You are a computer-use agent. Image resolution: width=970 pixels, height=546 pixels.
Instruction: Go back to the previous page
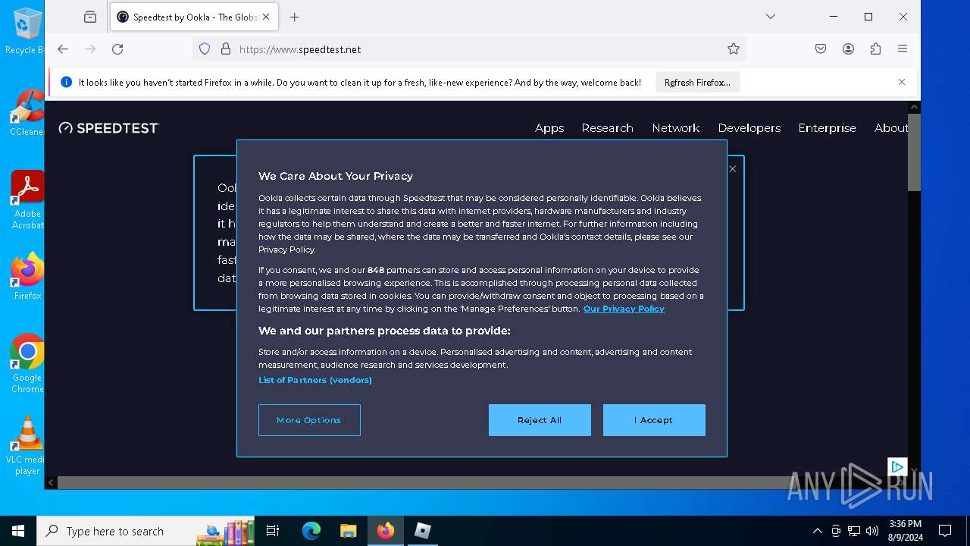click(63, 49)
